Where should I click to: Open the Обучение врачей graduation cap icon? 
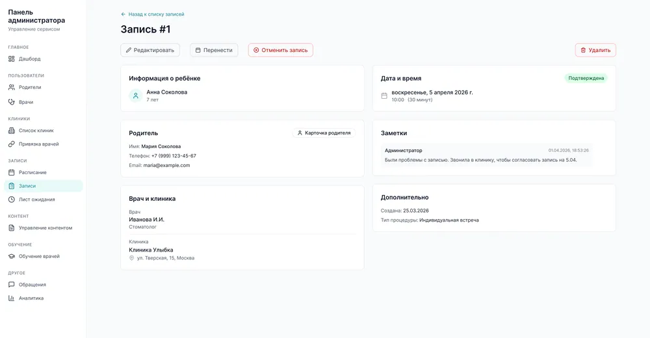[x=12, y=256]
